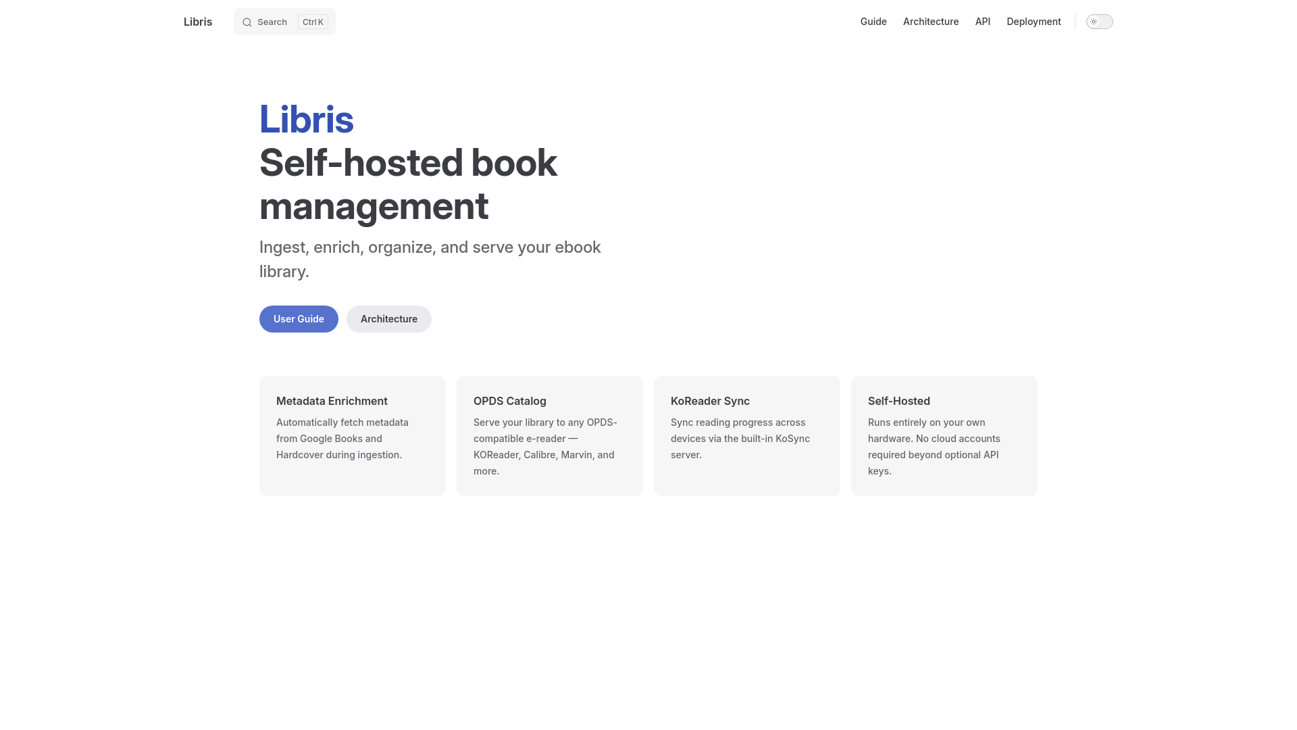
Task: Select the OPDS Catalog card title
Action: [x=510, y=401]
